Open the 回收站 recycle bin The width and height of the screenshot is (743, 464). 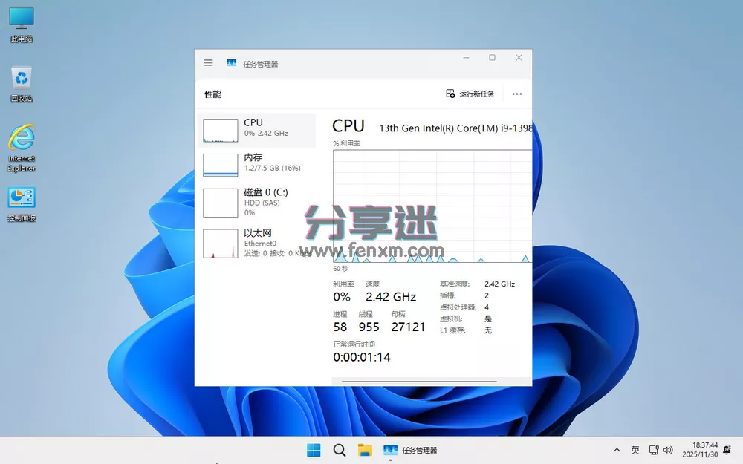coord(21,78)
